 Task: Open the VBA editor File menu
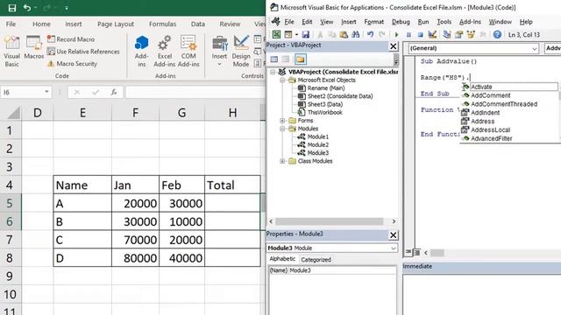pyautogui.click(x=289, y=22)
